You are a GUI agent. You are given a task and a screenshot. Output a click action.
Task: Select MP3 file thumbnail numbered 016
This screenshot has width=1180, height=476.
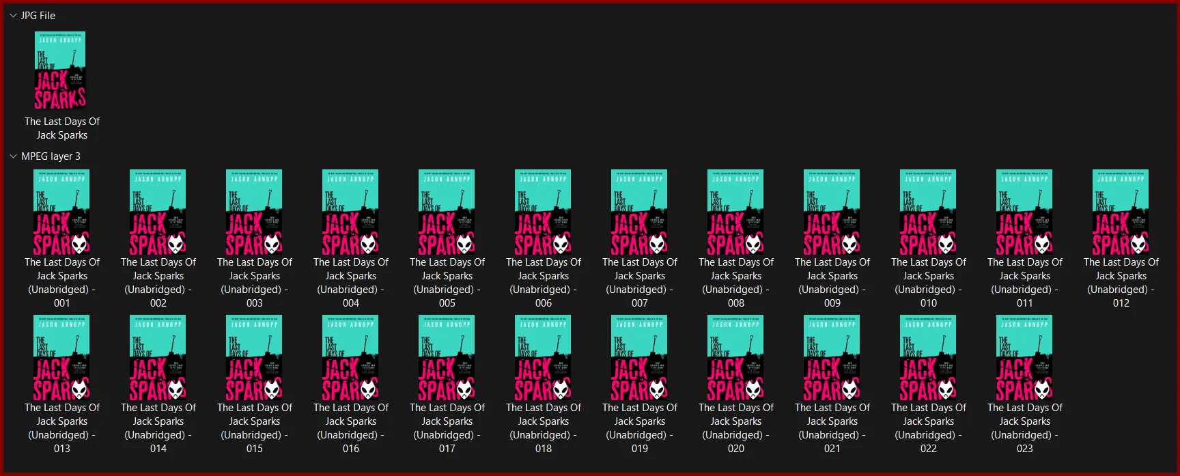pyautogui.click(x=351, y=357)
